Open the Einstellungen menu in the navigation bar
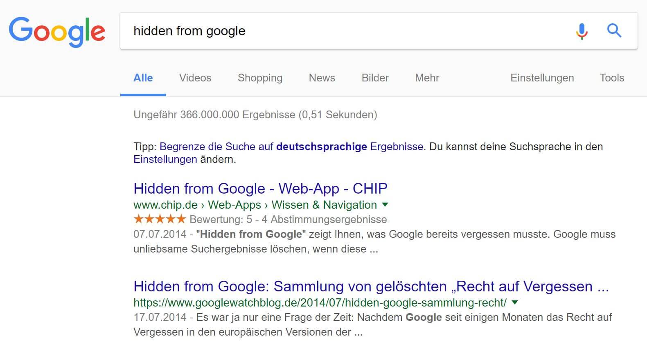The width and height of the screenshot is (647, 354). point(542,78)
